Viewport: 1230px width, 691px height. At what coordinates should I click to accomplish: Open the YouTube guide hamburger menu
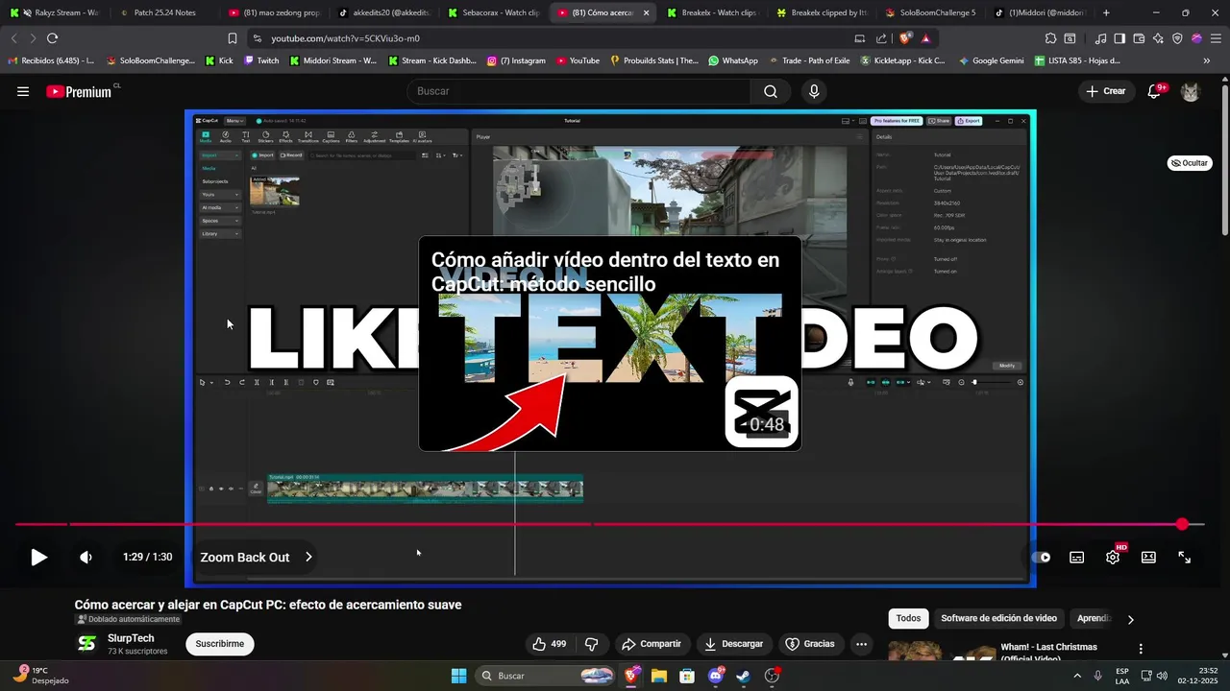tap(23, 91)
